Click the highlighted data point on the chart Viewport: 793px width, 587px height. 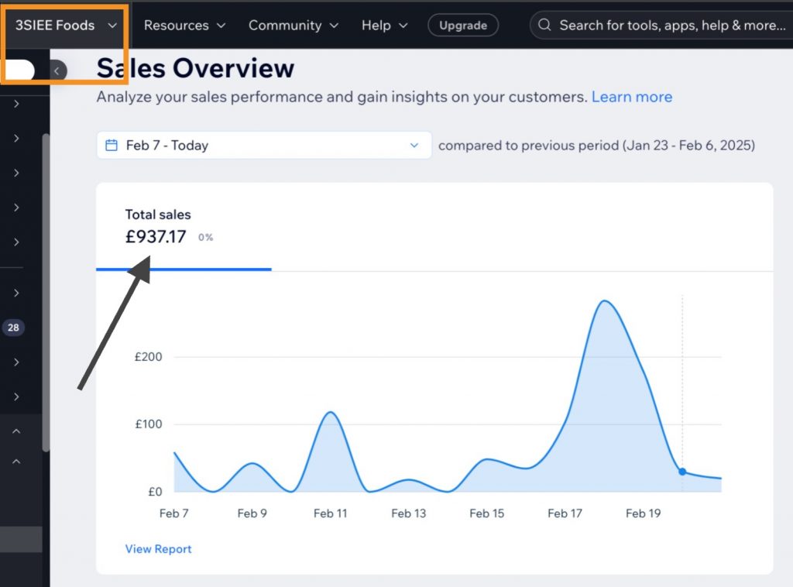coord(682,471)
